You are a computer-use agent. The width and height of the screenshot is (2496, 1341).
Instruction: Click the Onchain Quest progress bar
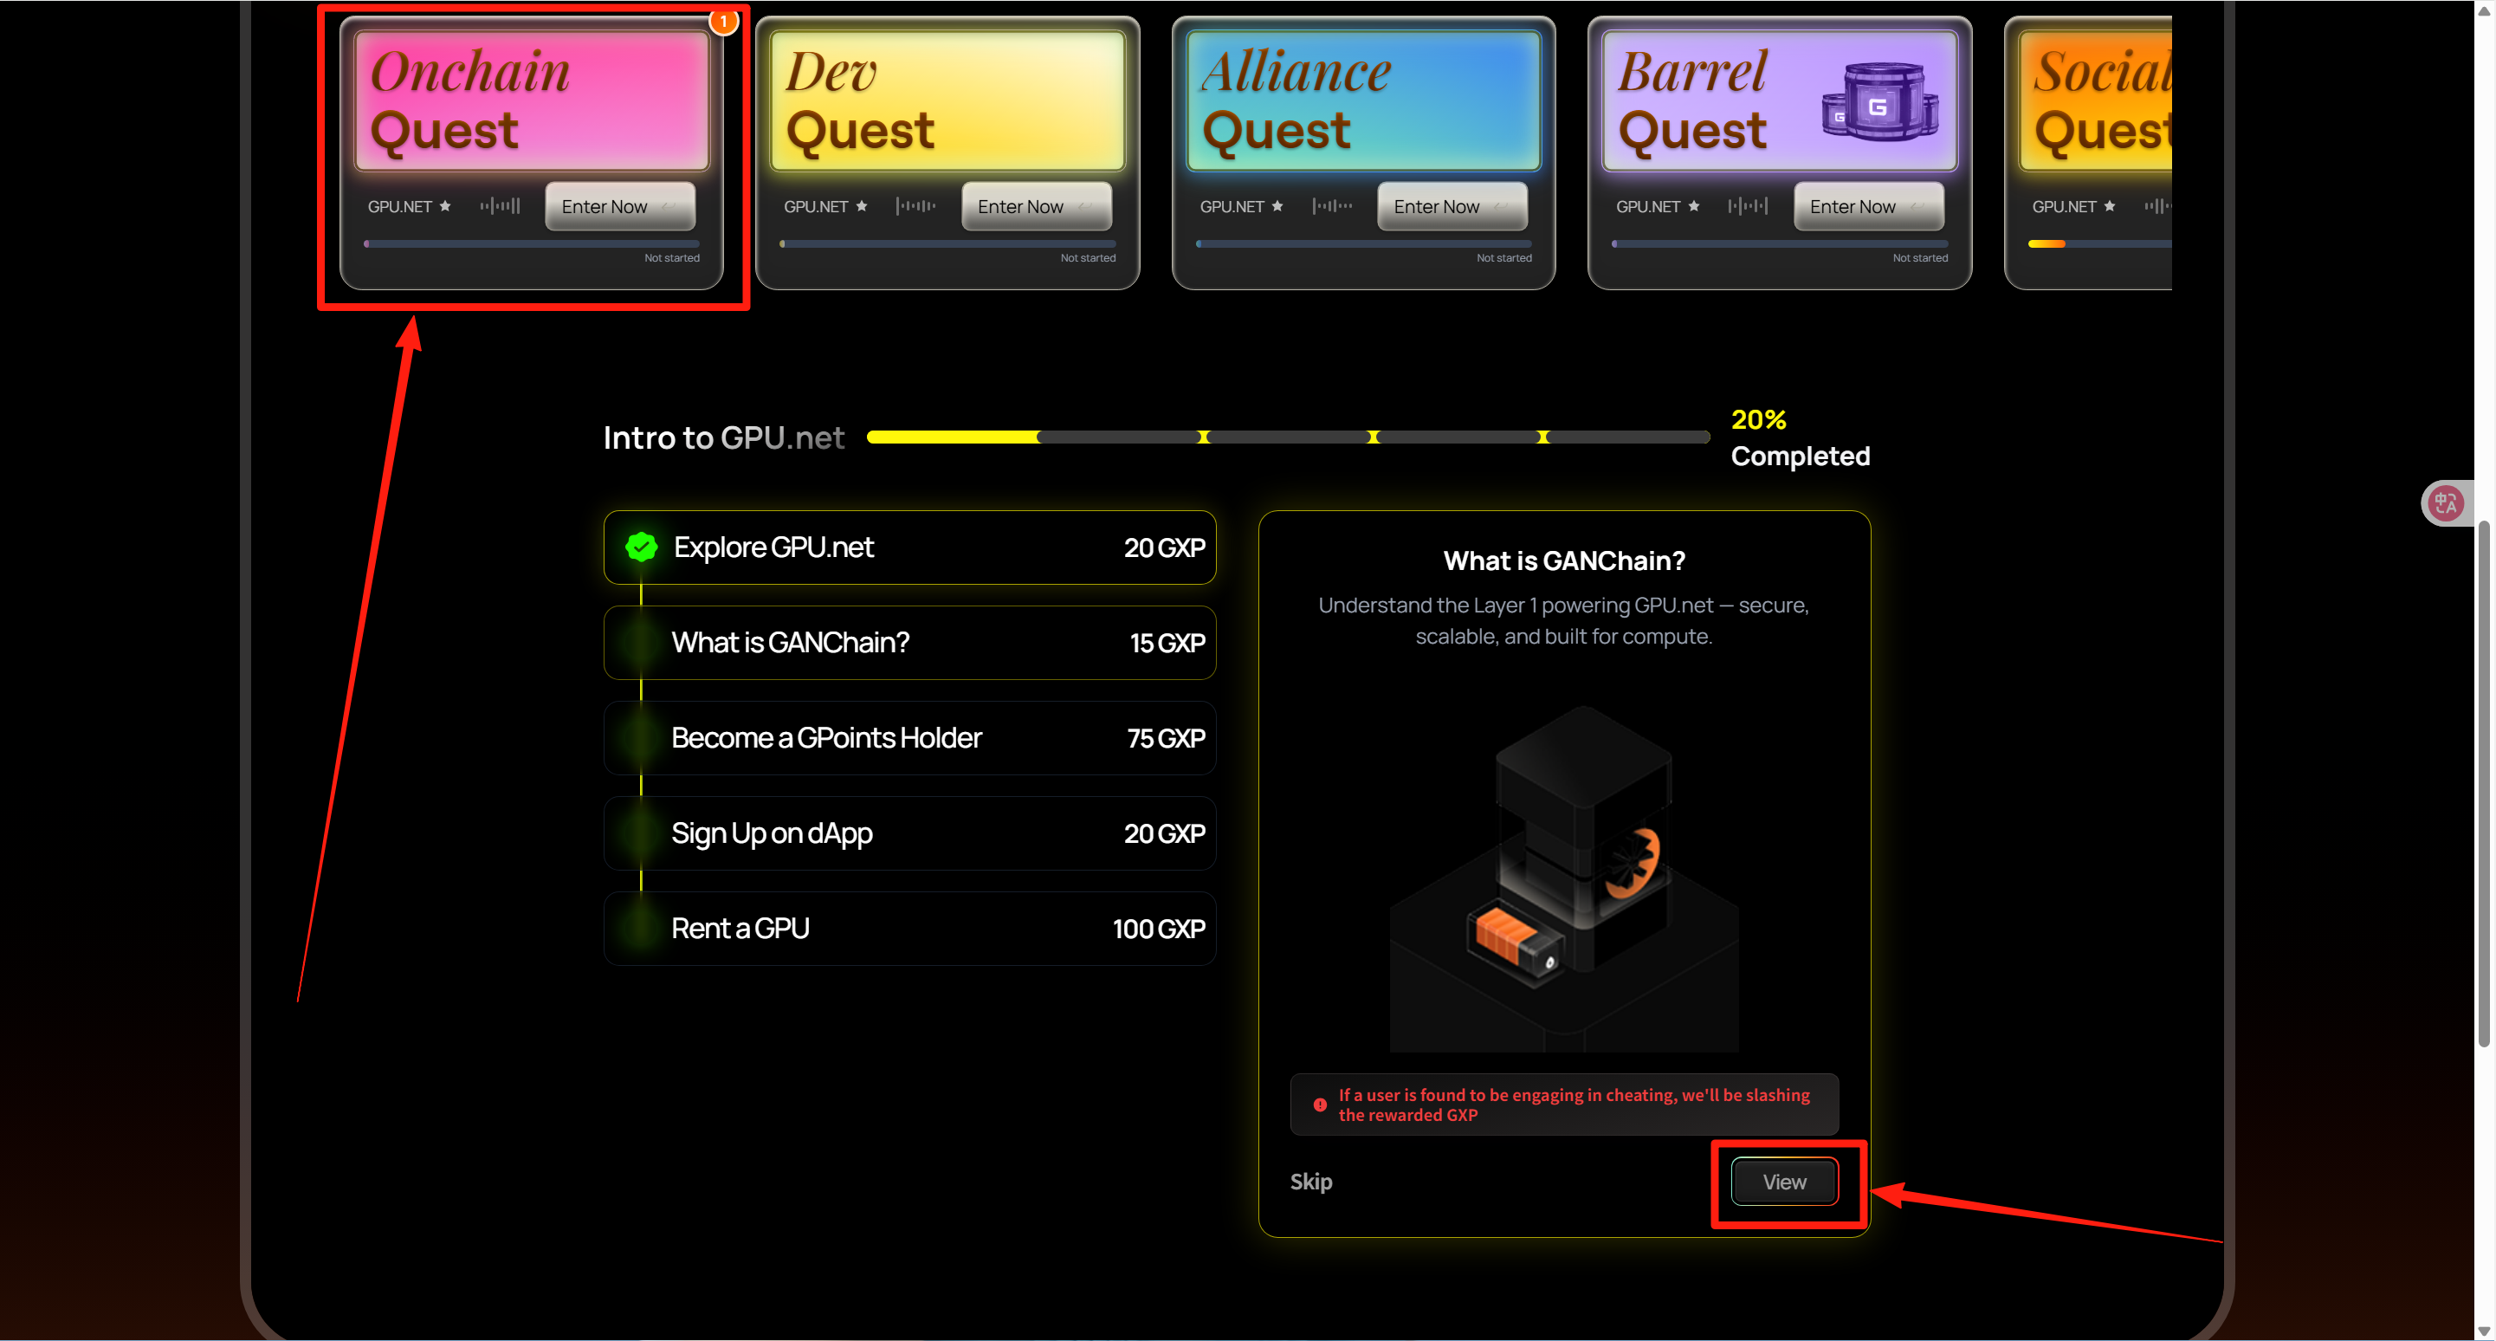pyautogui.click(x=532, y=244)
